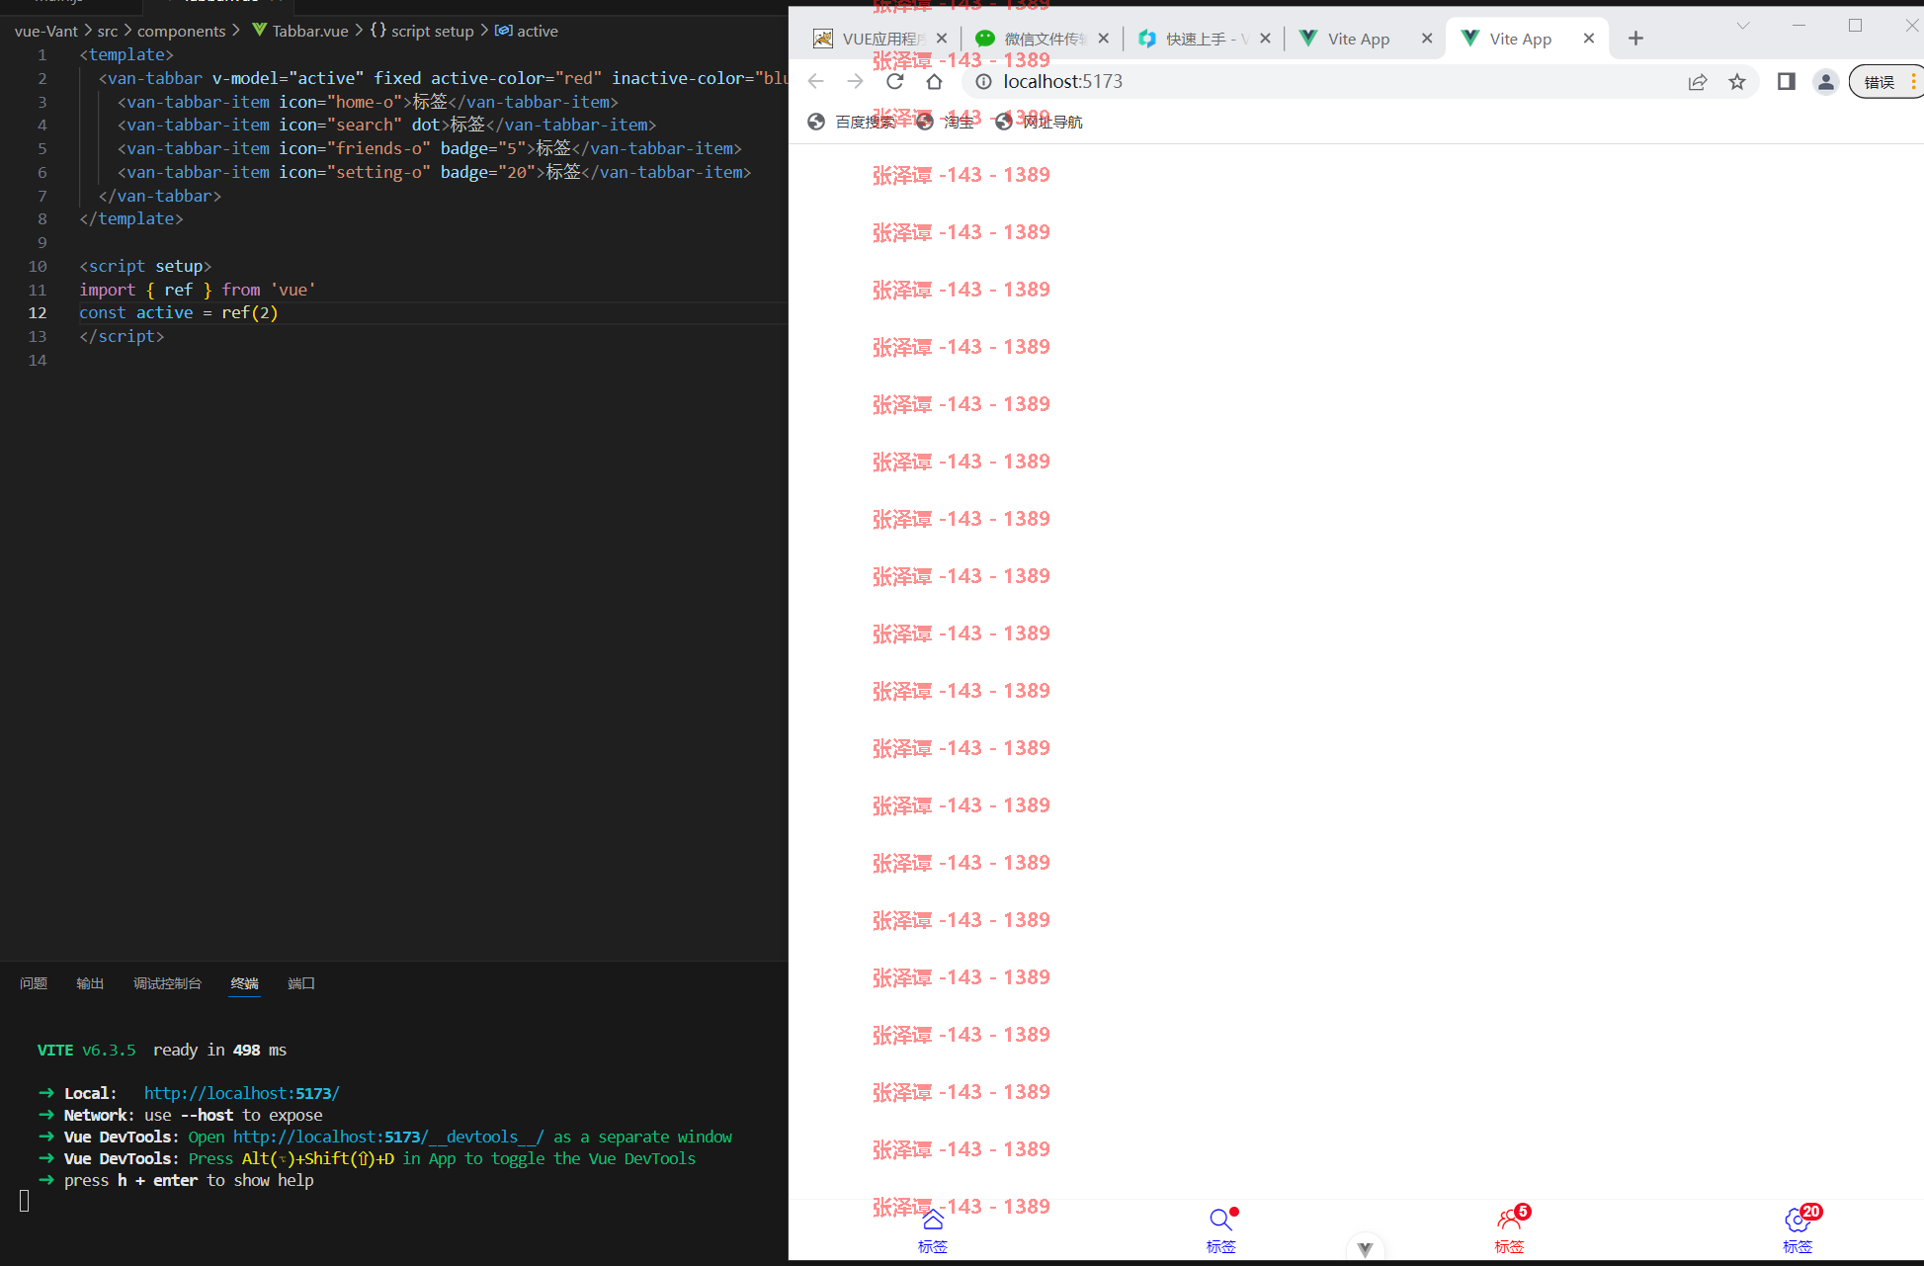Expand the tab search dropdown arrow
Image resolution: width=1924 pixels, height=1266 pixels.
(1743, 26)
